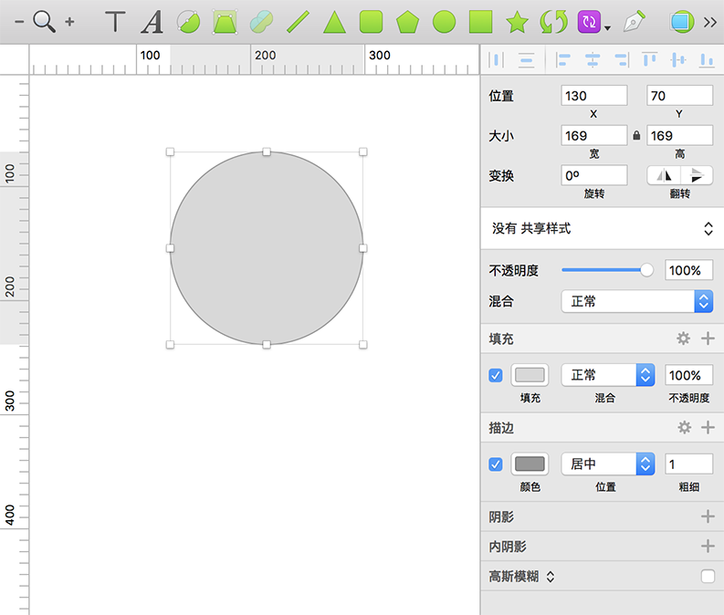Enable the 高斯模糊 Gaussian blur checkbox
This screenshot has height=615, width=724.
[708, 577]
